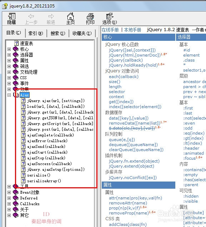Select jQuery.ajax(url,[settings]) in the tree
Viewport: 206px width, 227px height.
(x=56, y=101)
